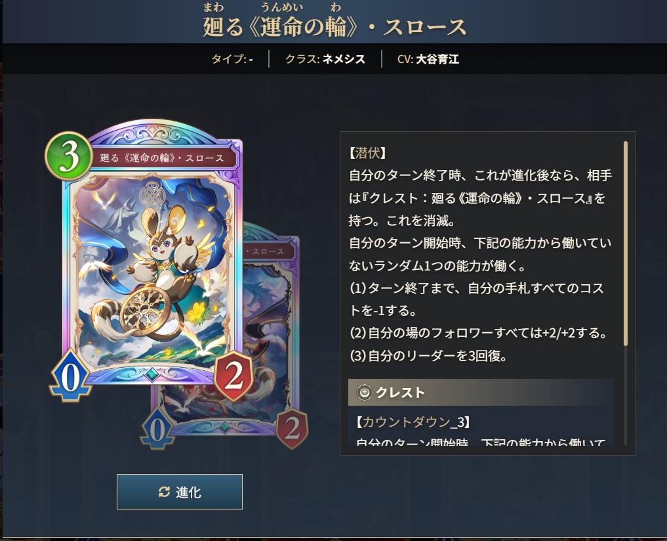Click the blue attack 0 emblem on evolved card
This screenshot has height=541, width=667.
[158, 429]
